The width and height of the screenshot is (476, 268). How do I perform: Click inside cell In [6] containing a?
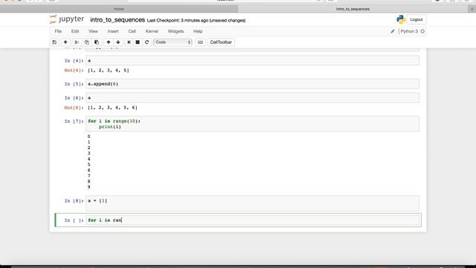coord(253,98)
